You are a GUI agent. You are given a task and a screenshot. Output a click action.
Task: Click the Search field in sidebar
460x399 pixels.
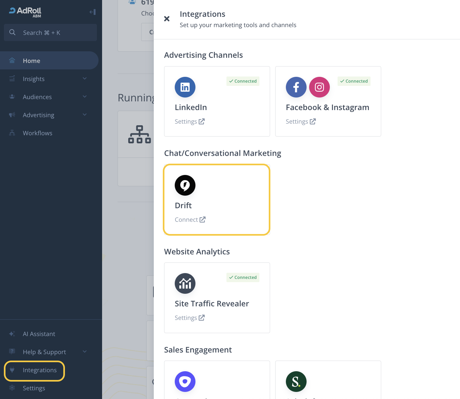(50, 33)
